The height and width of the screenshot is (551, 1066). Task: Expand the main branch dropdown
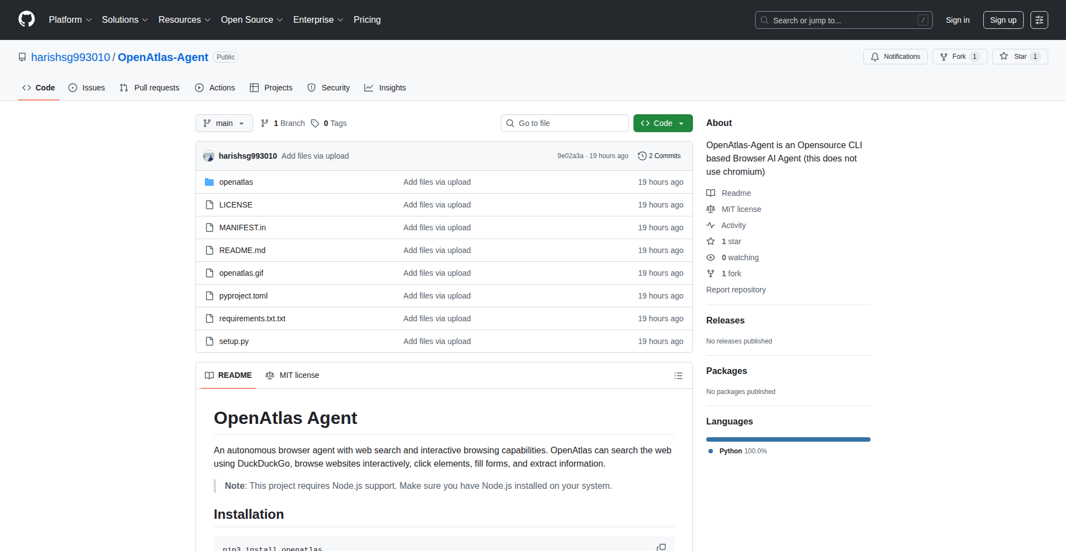click(224, 123)
